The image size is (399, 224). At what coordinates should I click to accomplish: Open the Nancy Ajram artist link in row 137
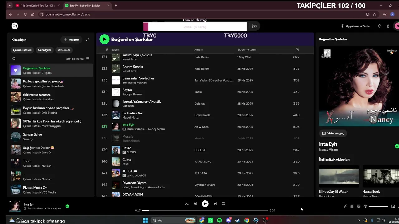pyautogui.click(x=156, y=129)
